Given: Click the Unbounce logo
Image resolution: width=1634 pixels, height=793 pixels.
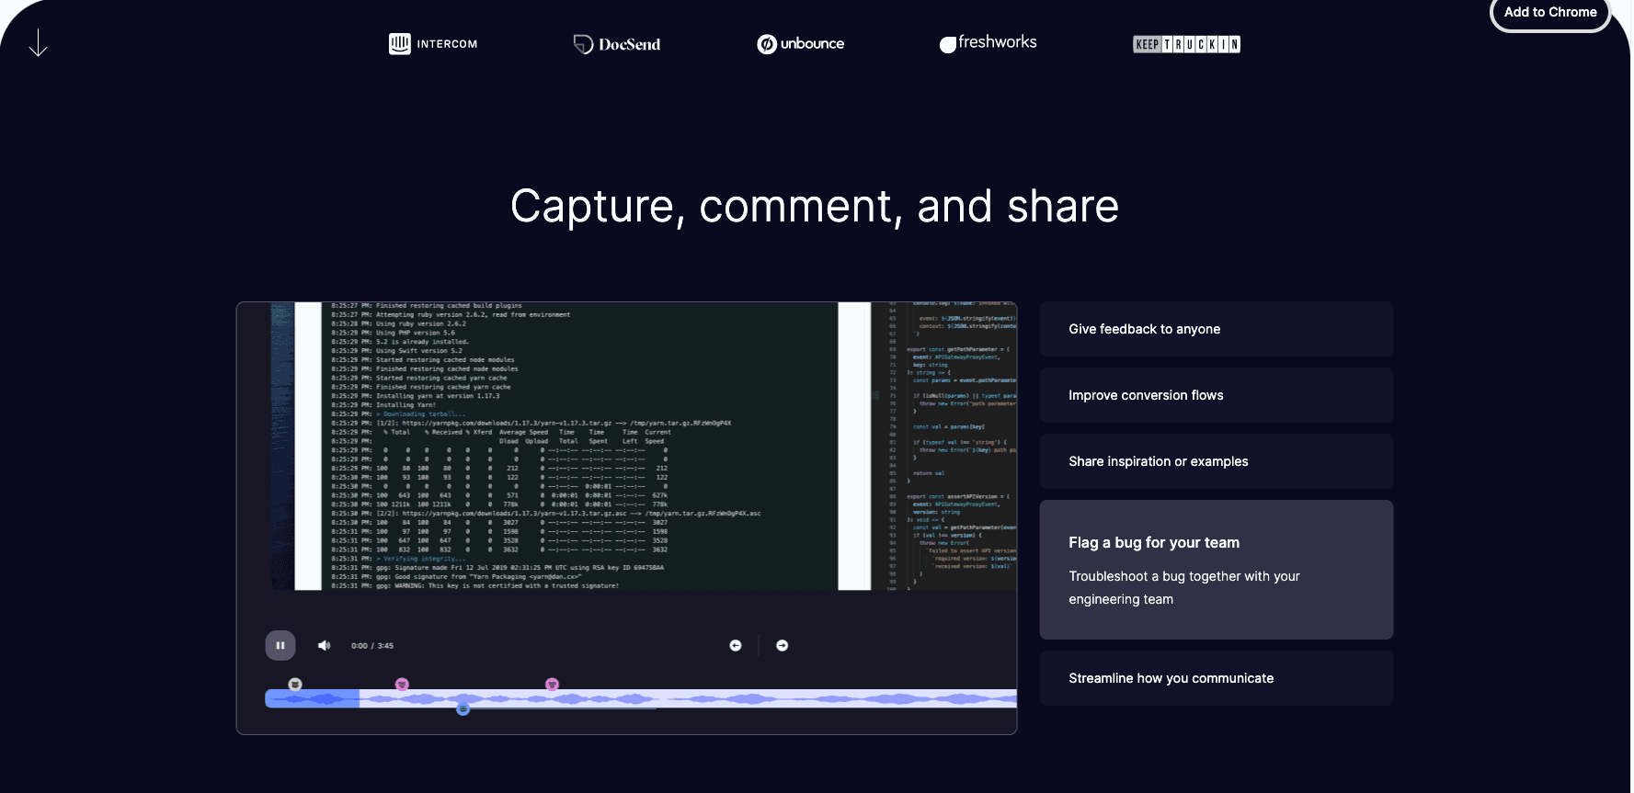Looking at the screenshot, I should pyautogui.click(x=800, y=44).
